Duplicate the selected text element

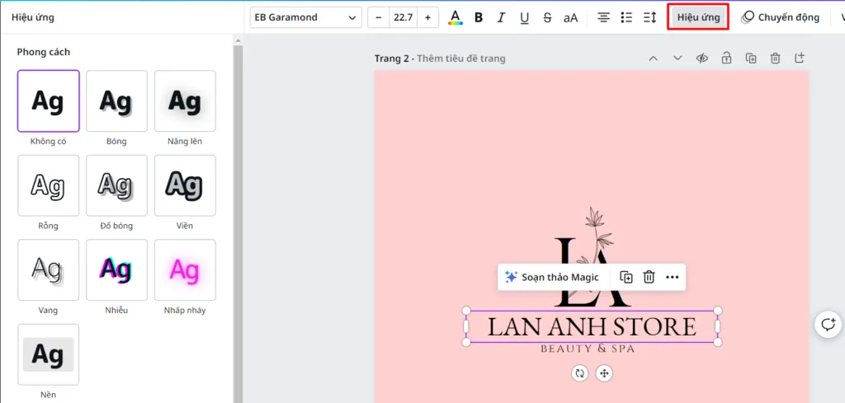[625, 277]
